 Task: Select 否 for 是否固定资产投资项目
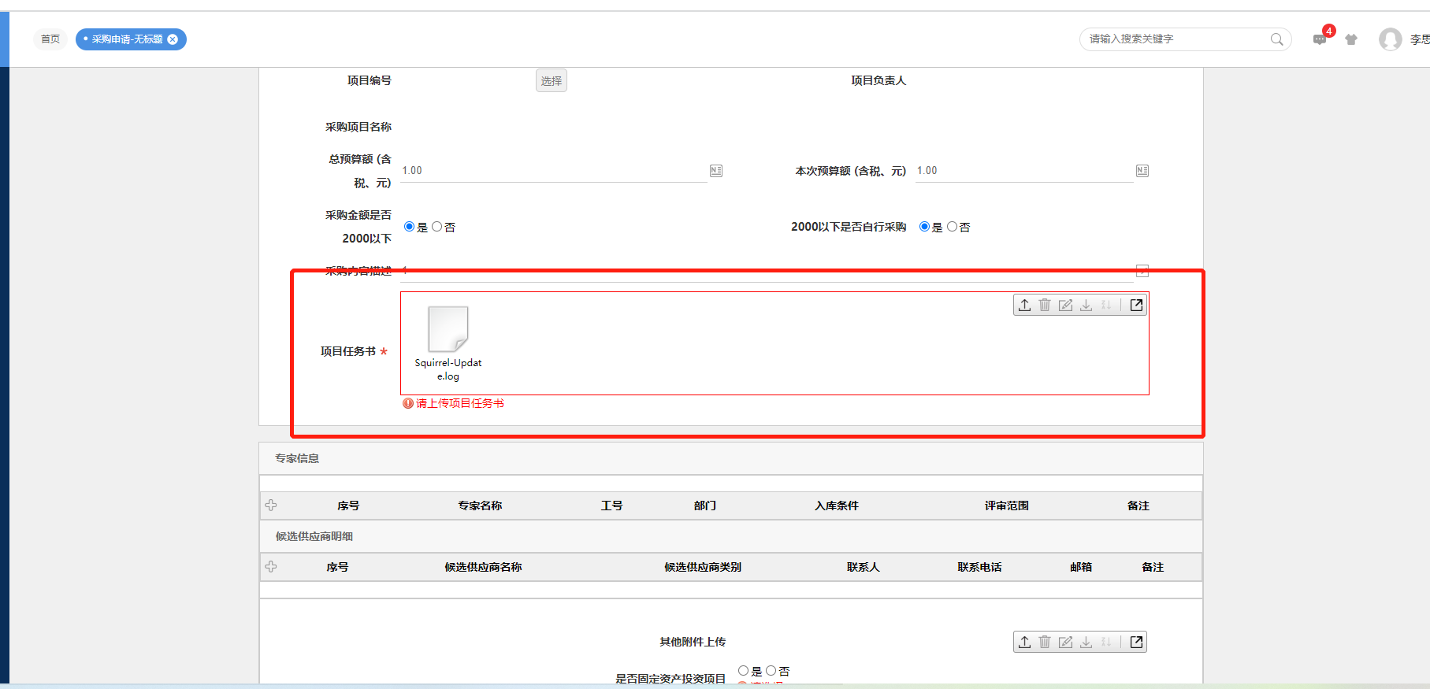771,671
